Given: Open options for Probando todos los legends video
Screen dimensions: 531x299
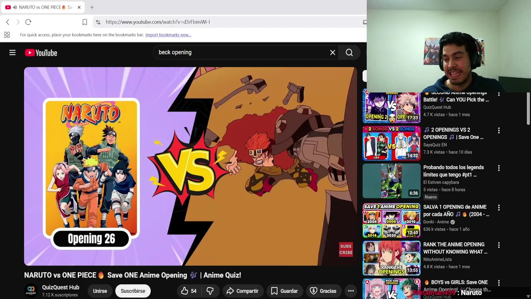Looking at the screenshot, I should click(499, 168).
